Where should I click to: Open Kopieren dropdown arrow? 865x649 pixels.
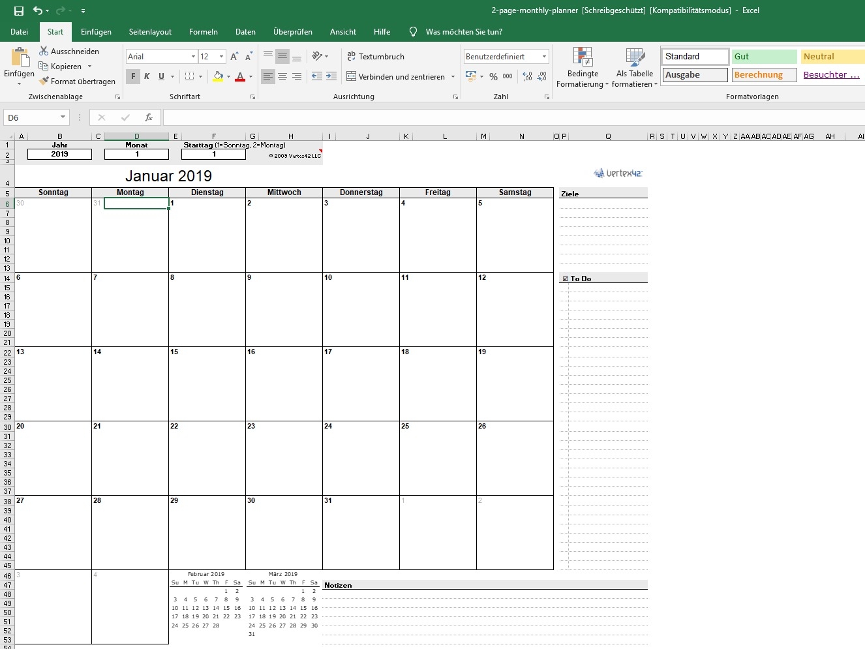click(89, 67)
